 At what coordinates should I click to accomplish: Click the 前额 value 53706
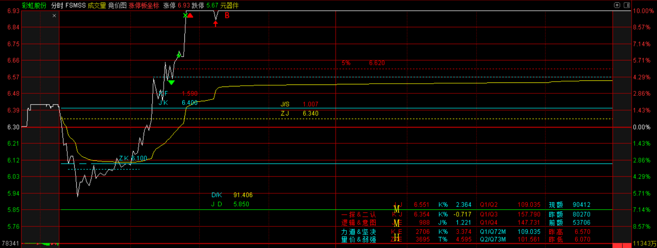click(x=582, y=222)
